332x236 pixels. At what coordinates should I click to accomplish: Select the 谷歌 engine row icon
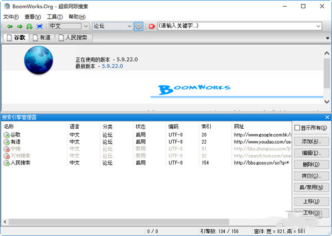[x=6, y=134]
